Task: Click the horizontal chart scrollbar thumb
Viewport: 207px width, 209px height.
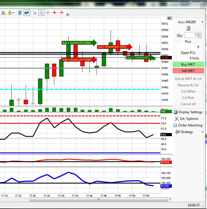Action: point(98,199)
